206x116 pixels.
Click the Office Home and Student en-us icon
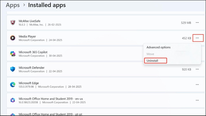pos(13,100)
